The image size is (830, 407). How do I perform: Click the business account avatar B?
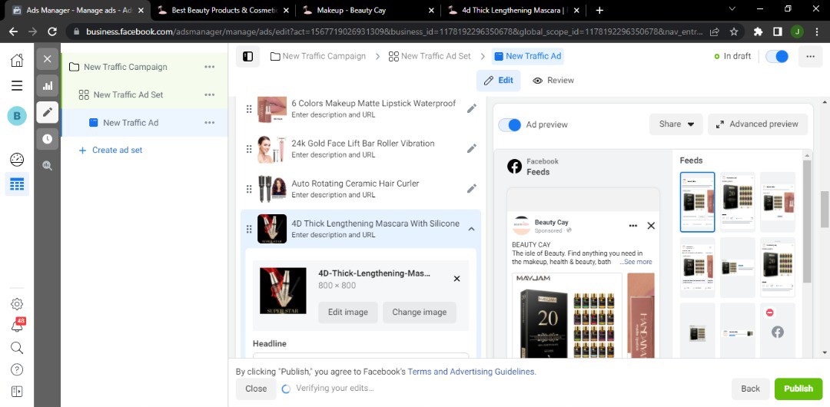(x=17, y=116)
